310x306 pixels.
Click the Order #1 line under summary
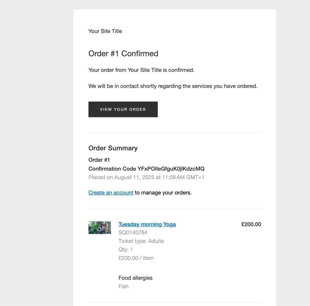point(99,160)
